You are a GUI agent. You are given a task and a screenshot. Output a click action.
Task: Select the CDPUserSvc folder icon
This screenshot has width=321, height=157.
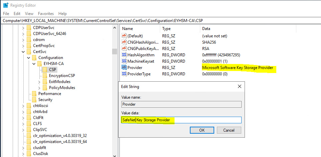click(29, 28)
